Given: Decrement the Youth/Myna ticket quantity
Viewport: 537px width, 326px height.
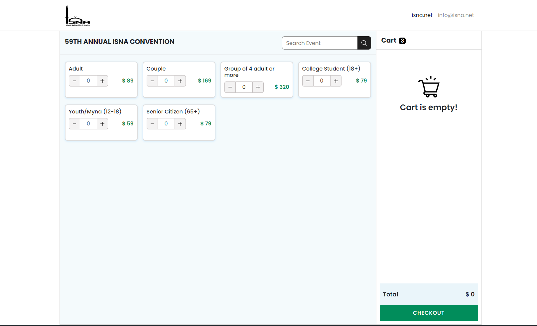Looking at the screenshot, I should [74, 123].
